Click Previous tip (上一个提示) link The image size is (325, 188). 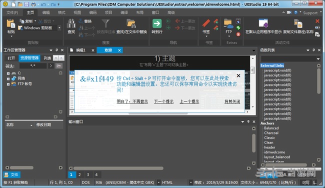tap(189, 101)
